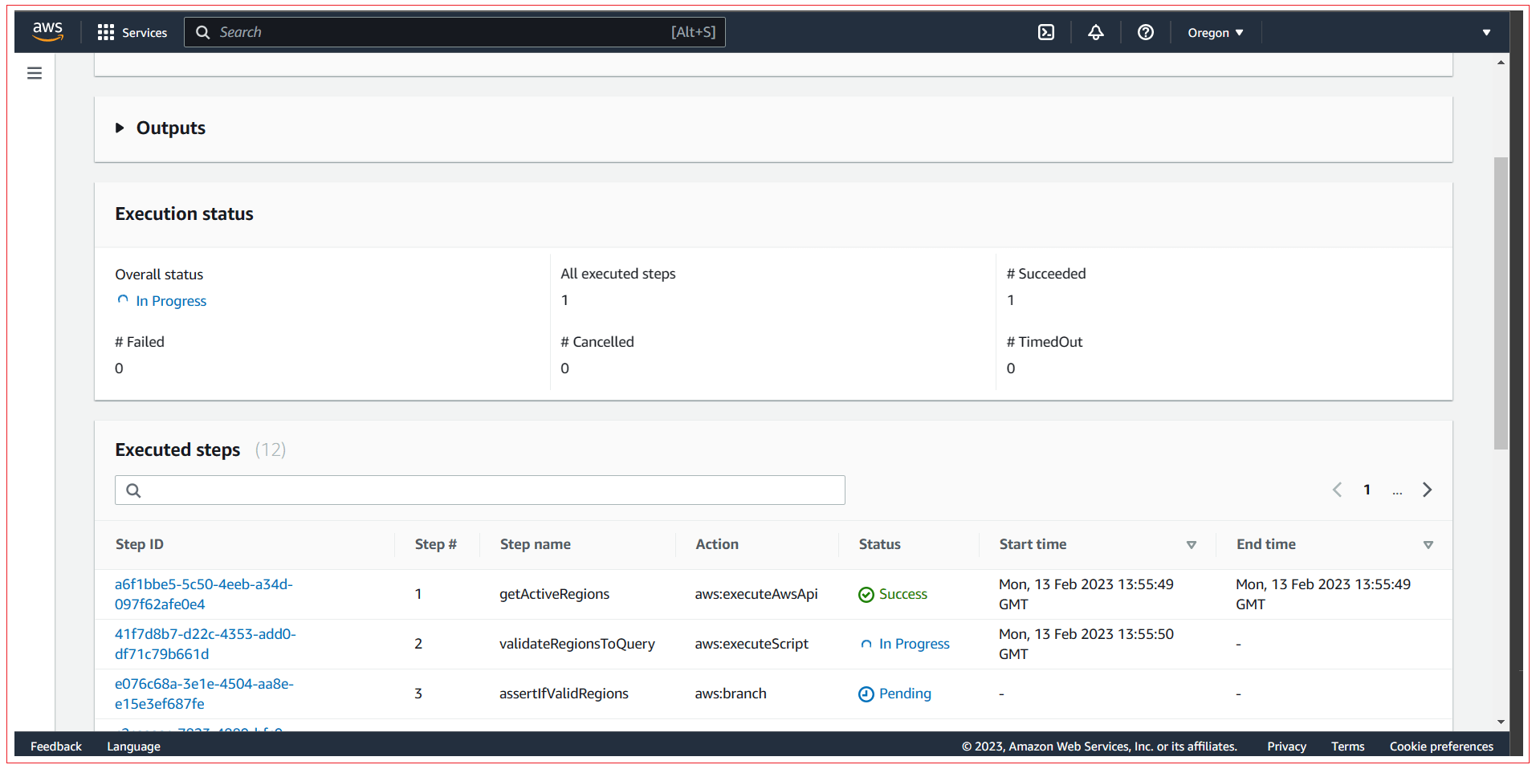Toggle sort order on Start time column

[x=1192, y=544]
